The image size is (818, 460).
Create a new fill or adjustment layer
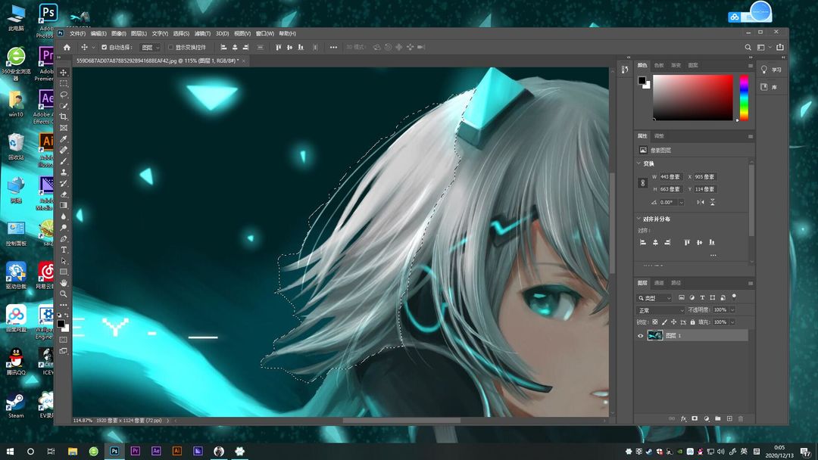pyautogui.click(x=707, y=419)
